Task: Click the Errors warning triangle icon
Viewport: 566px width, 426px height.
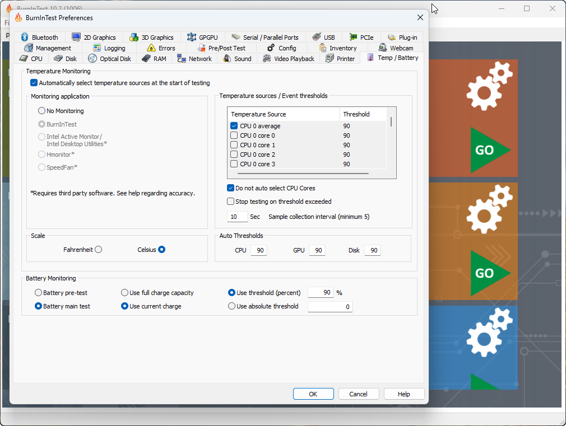Action: 151,48
